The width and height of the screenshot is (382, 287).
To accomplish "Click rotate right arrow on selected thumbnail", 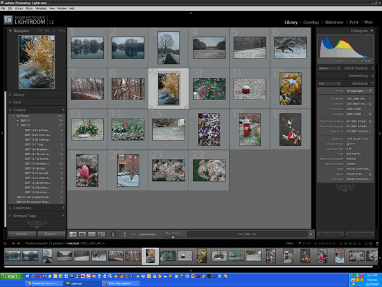I will point(186,106).
